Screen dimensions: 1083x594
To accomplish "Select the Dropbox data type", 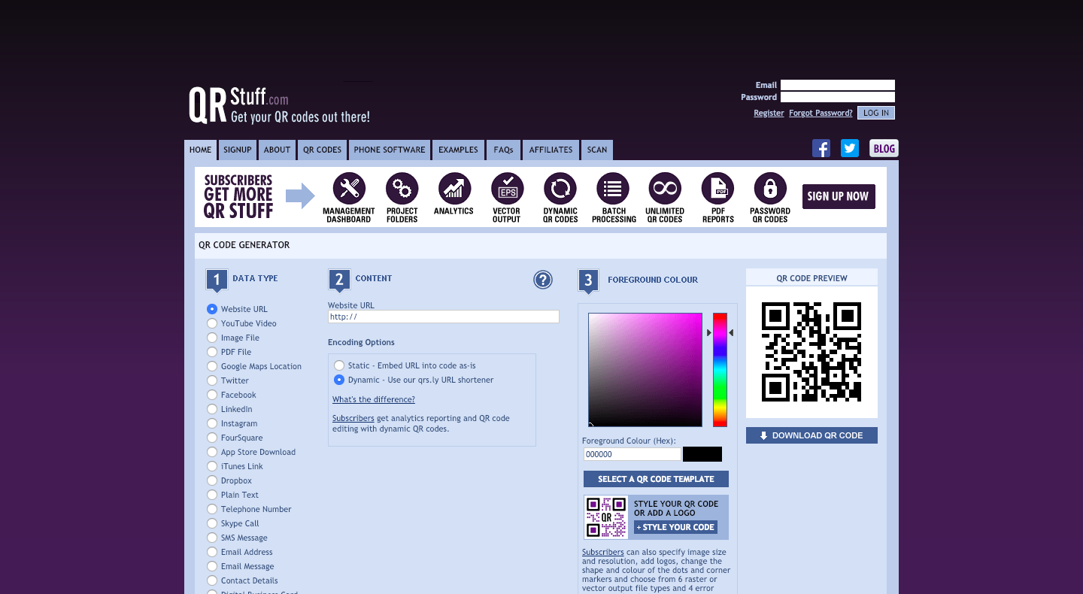I will [x=212, y=480].
